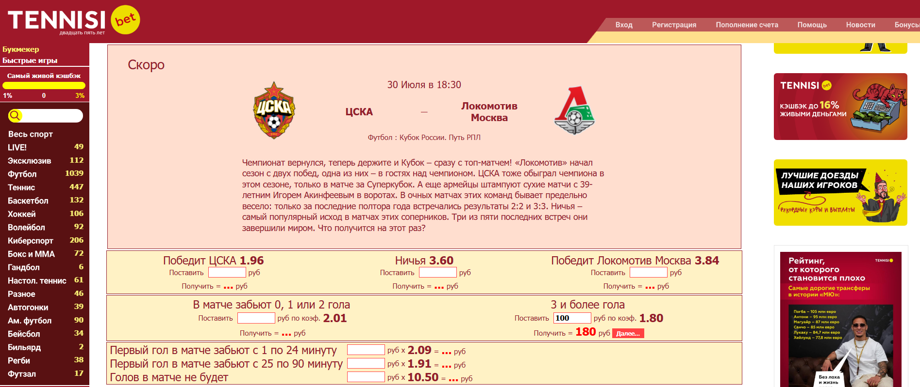Click the CSKA club emblem
920x387 pixels.
pyautogui.click(x=274, y=110)
